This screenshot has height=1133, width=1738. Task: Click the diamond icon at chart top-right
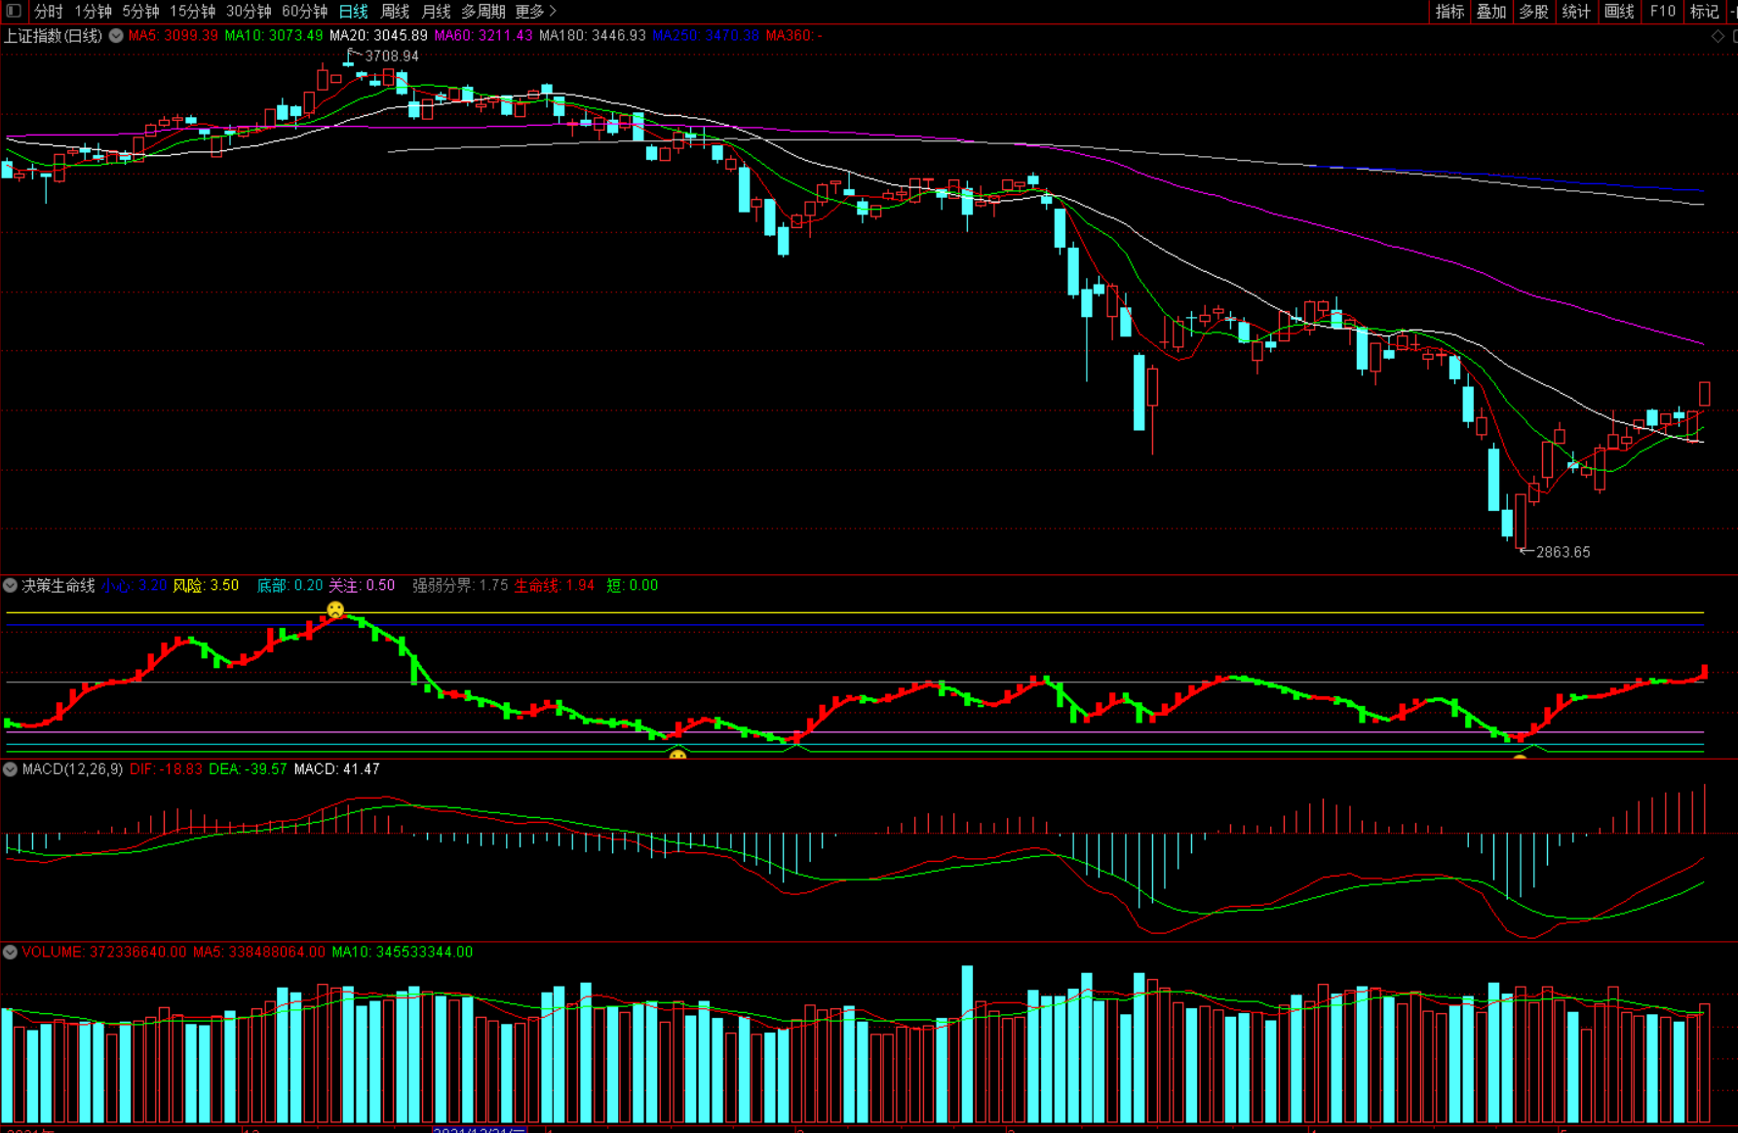pos(1718,36)
